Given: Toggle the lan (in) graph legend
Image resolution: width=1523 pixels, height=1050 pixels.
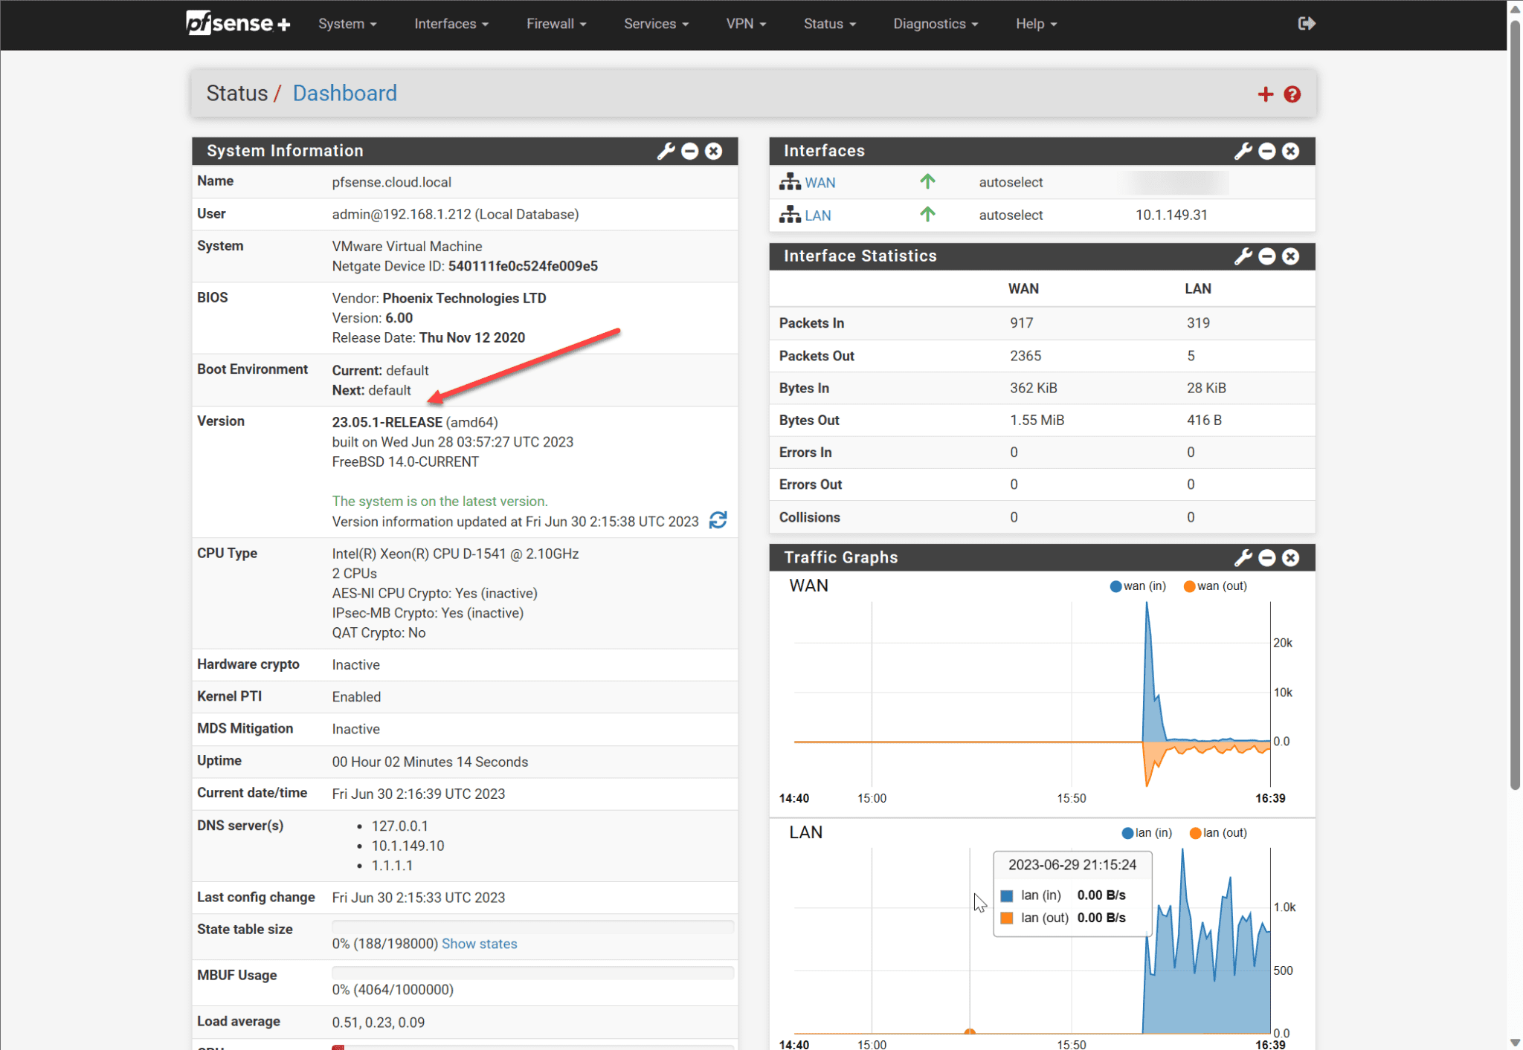Looking at the screenshot, I should tap(1146, 832).
